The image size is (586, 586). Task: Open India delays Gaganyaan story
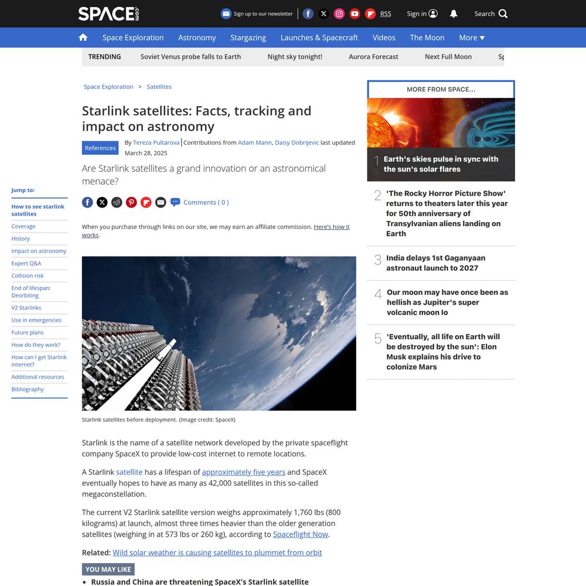(436, 263)
